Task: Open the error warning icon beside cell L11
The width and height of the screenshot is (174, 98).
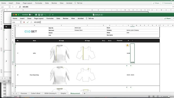Action: (128, 45)
